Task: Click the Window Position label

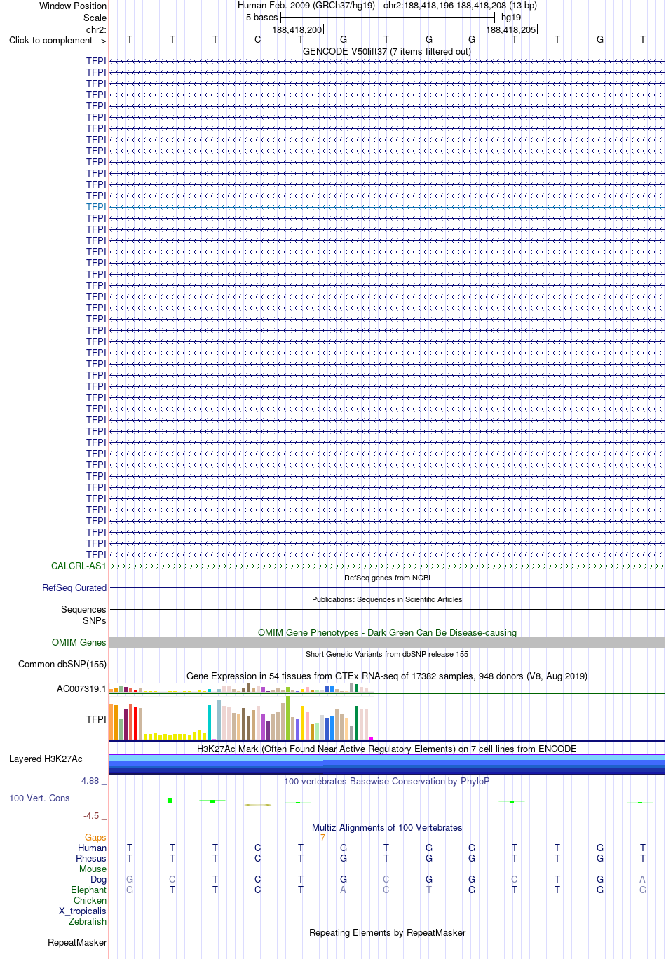Action: 73,6
